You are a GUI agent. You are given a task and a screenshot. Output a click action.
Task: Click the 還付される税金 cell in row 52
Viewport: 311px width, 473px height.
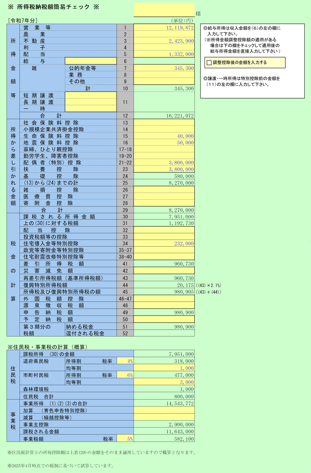pyautogui.click(x=164, y=333)
